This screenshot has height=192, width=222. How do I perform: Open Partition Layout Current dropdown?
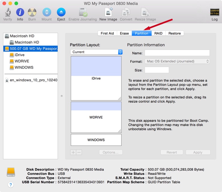tap(96, 52)
